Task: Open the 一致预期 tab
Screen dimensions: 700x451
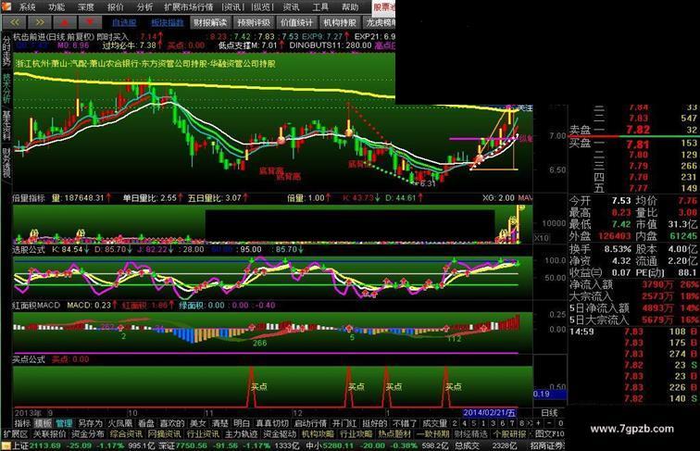Action: 433,433
